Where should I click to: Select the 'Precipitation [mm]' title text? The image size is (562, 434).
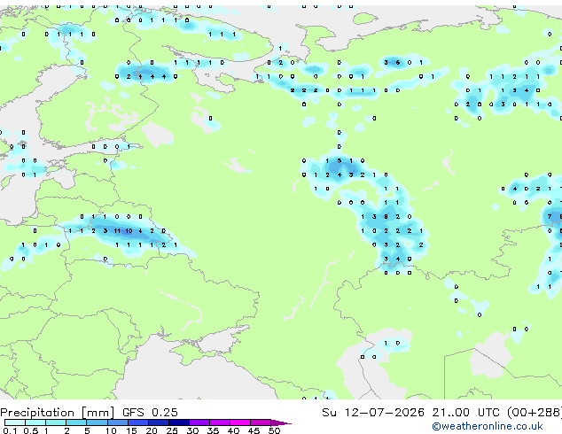coord(58,413)
